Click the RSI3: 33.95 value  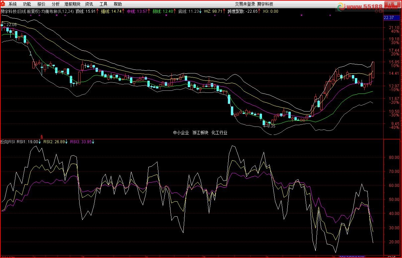[81, 142]
